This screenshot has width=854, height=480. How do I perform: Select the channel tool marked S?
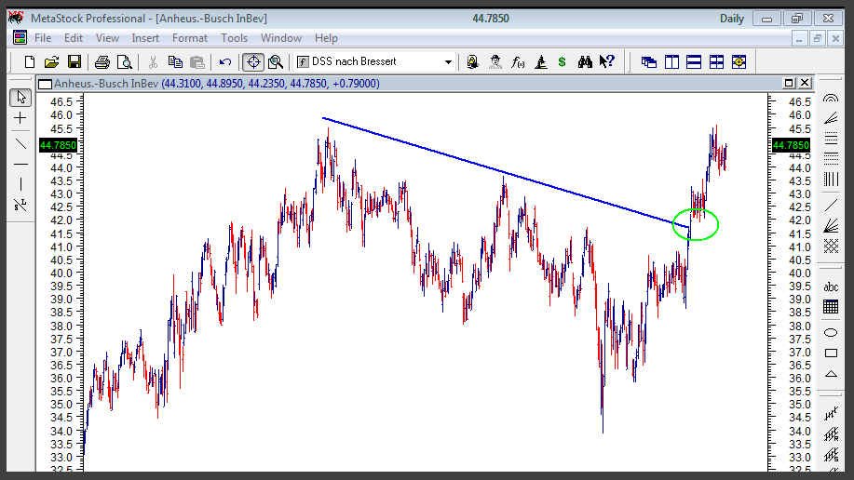click(x=831, y=455)
